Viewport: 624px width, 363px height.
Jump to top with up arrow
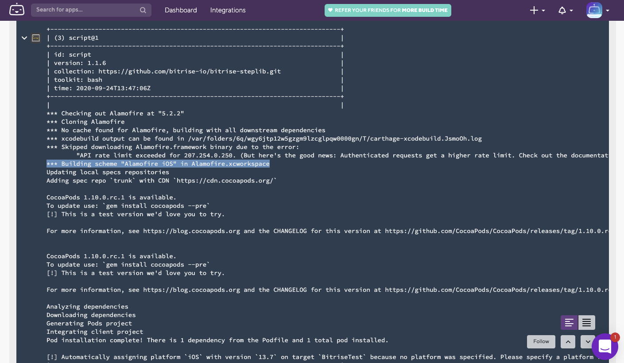pyautogui.click(x=568, y=341)
